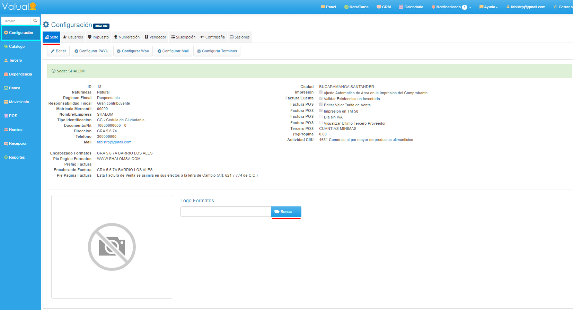Open the Banco sidebar section
The width and height of the screenshot is (573, 310).
click(x=14, y=88)
